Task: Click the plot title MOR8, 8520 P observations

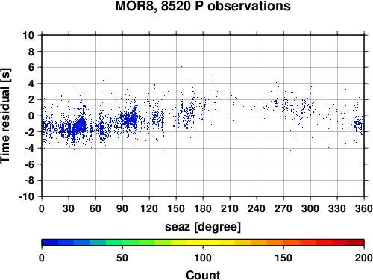Action: [x=203, y=6]
